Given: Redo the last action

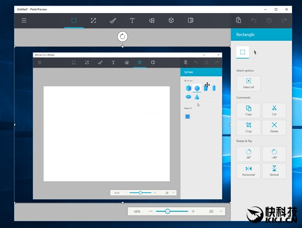Looking at the screenshot, I should click(x=284, y=21).
